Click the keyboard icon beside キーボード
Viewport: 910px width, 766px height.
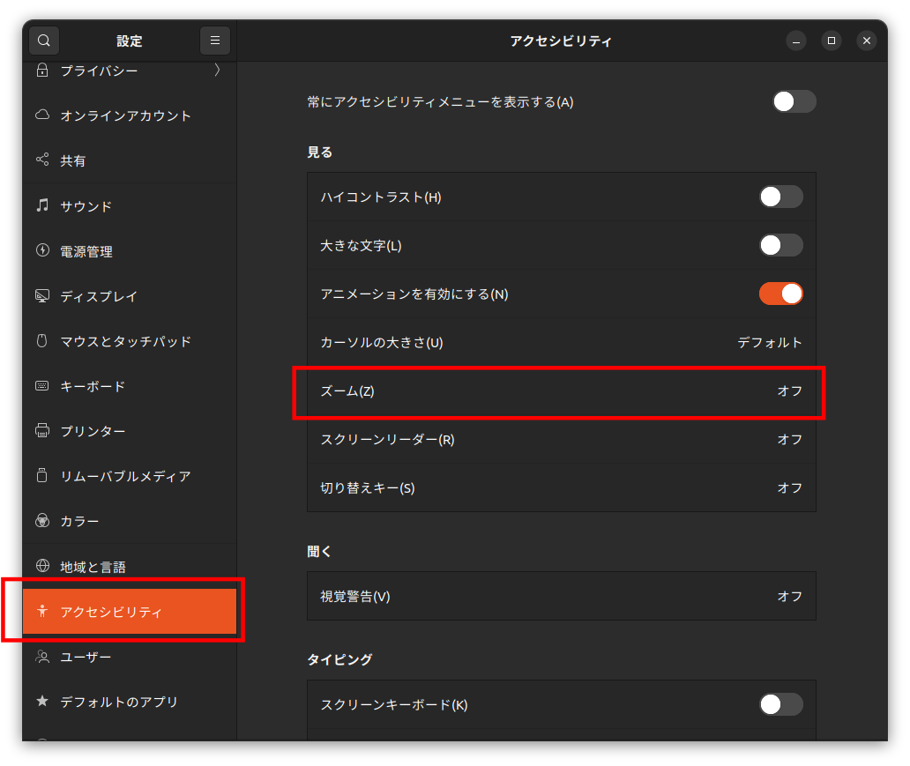[42, 386]
